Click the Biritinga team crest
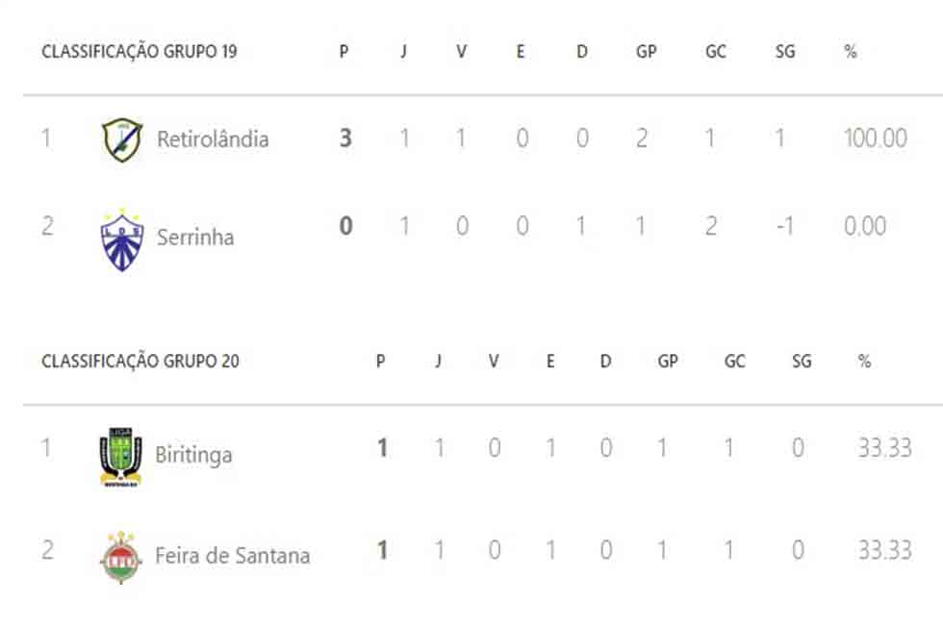Viewport: 943px width, 628px height. (x=121, y=456)
